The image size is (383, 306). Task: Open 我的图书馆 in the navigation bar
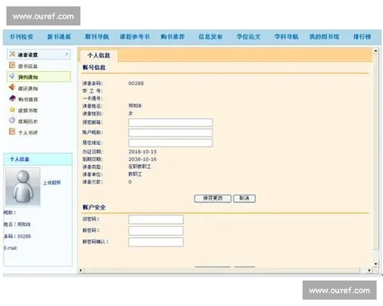[x=324, y=37]
